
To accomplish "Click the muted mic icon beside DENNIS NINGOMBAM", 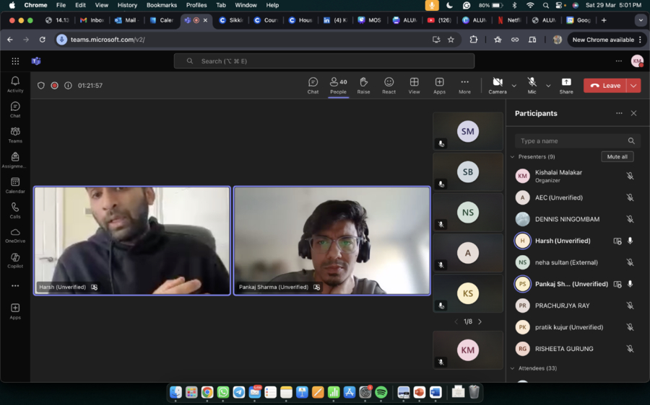I will 630,219.
